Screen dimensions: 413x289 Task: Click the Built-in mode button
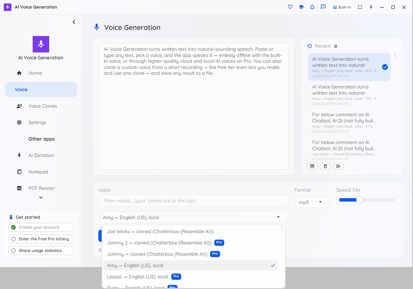[x=342, y=7]
